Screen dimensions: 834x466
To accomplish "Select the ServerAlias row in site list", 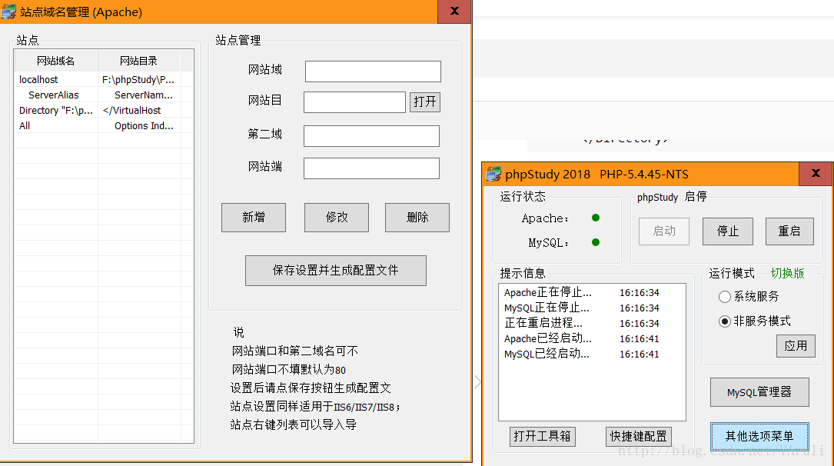I will (104, 95).
